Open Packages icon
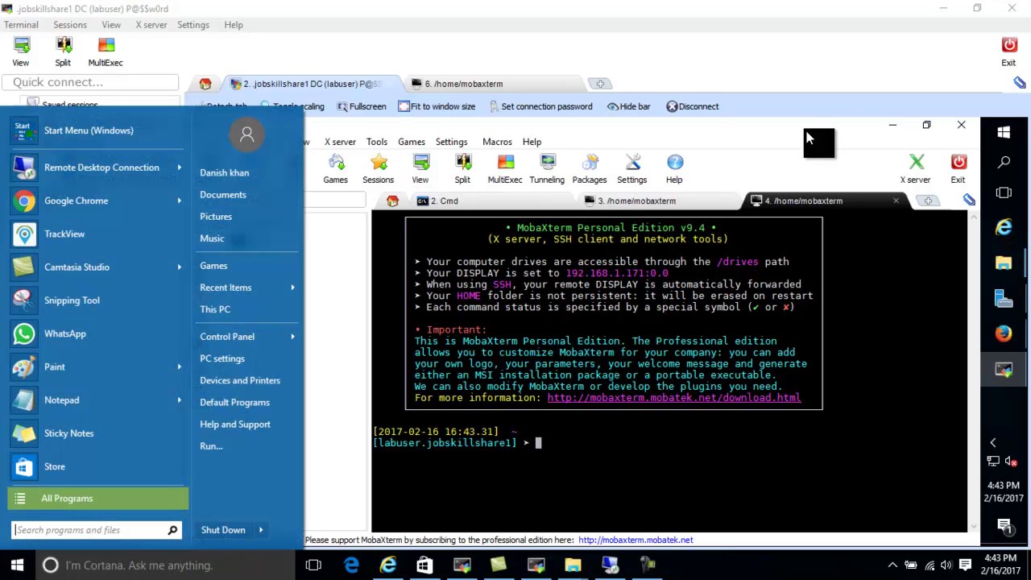 point(590,163)
